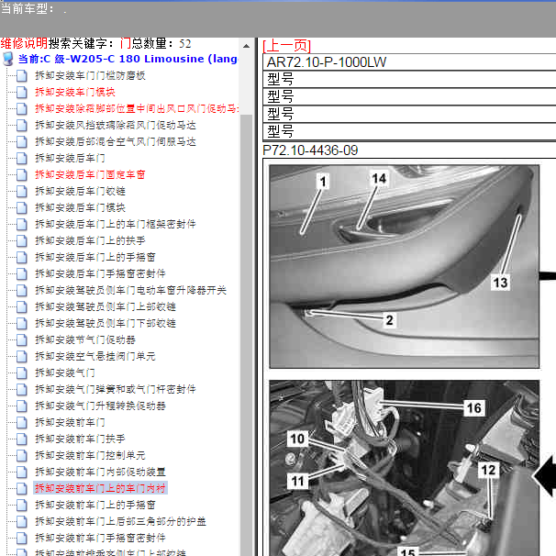
Task: Click document icon beside 拆卸安装气门
Action: [x=22, y=373]
